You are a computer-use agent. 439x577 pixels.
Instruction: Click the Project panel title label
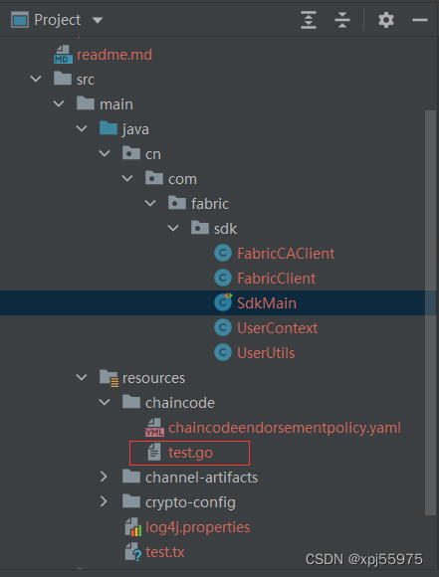tap(57, 20)
